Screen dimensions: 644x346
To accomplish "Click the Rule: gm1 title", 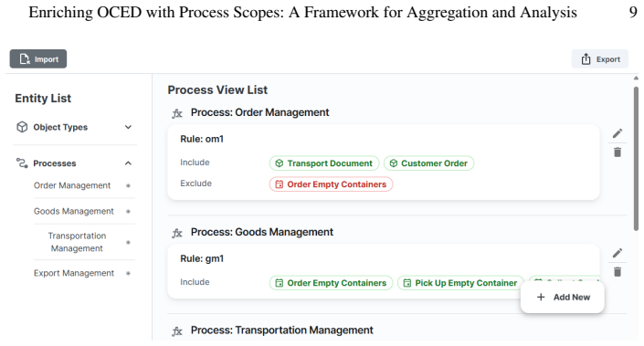I will pyautogui.click(x=202, y=258).
